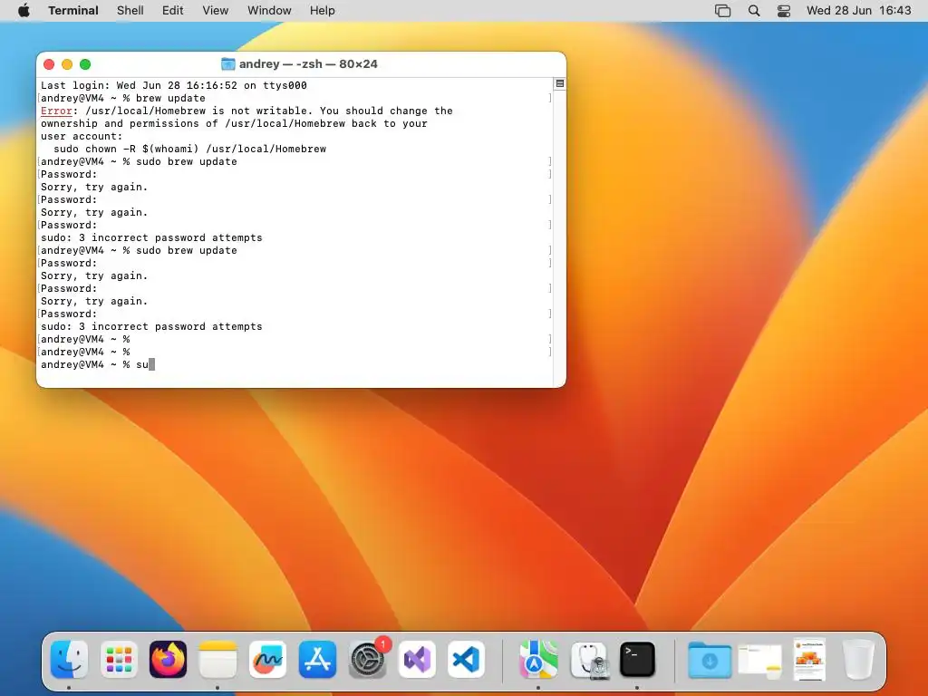This screenshot has width=928, height=696.
Task: Click the 'ownership and permissions of' line
Action: coord(234,123)
